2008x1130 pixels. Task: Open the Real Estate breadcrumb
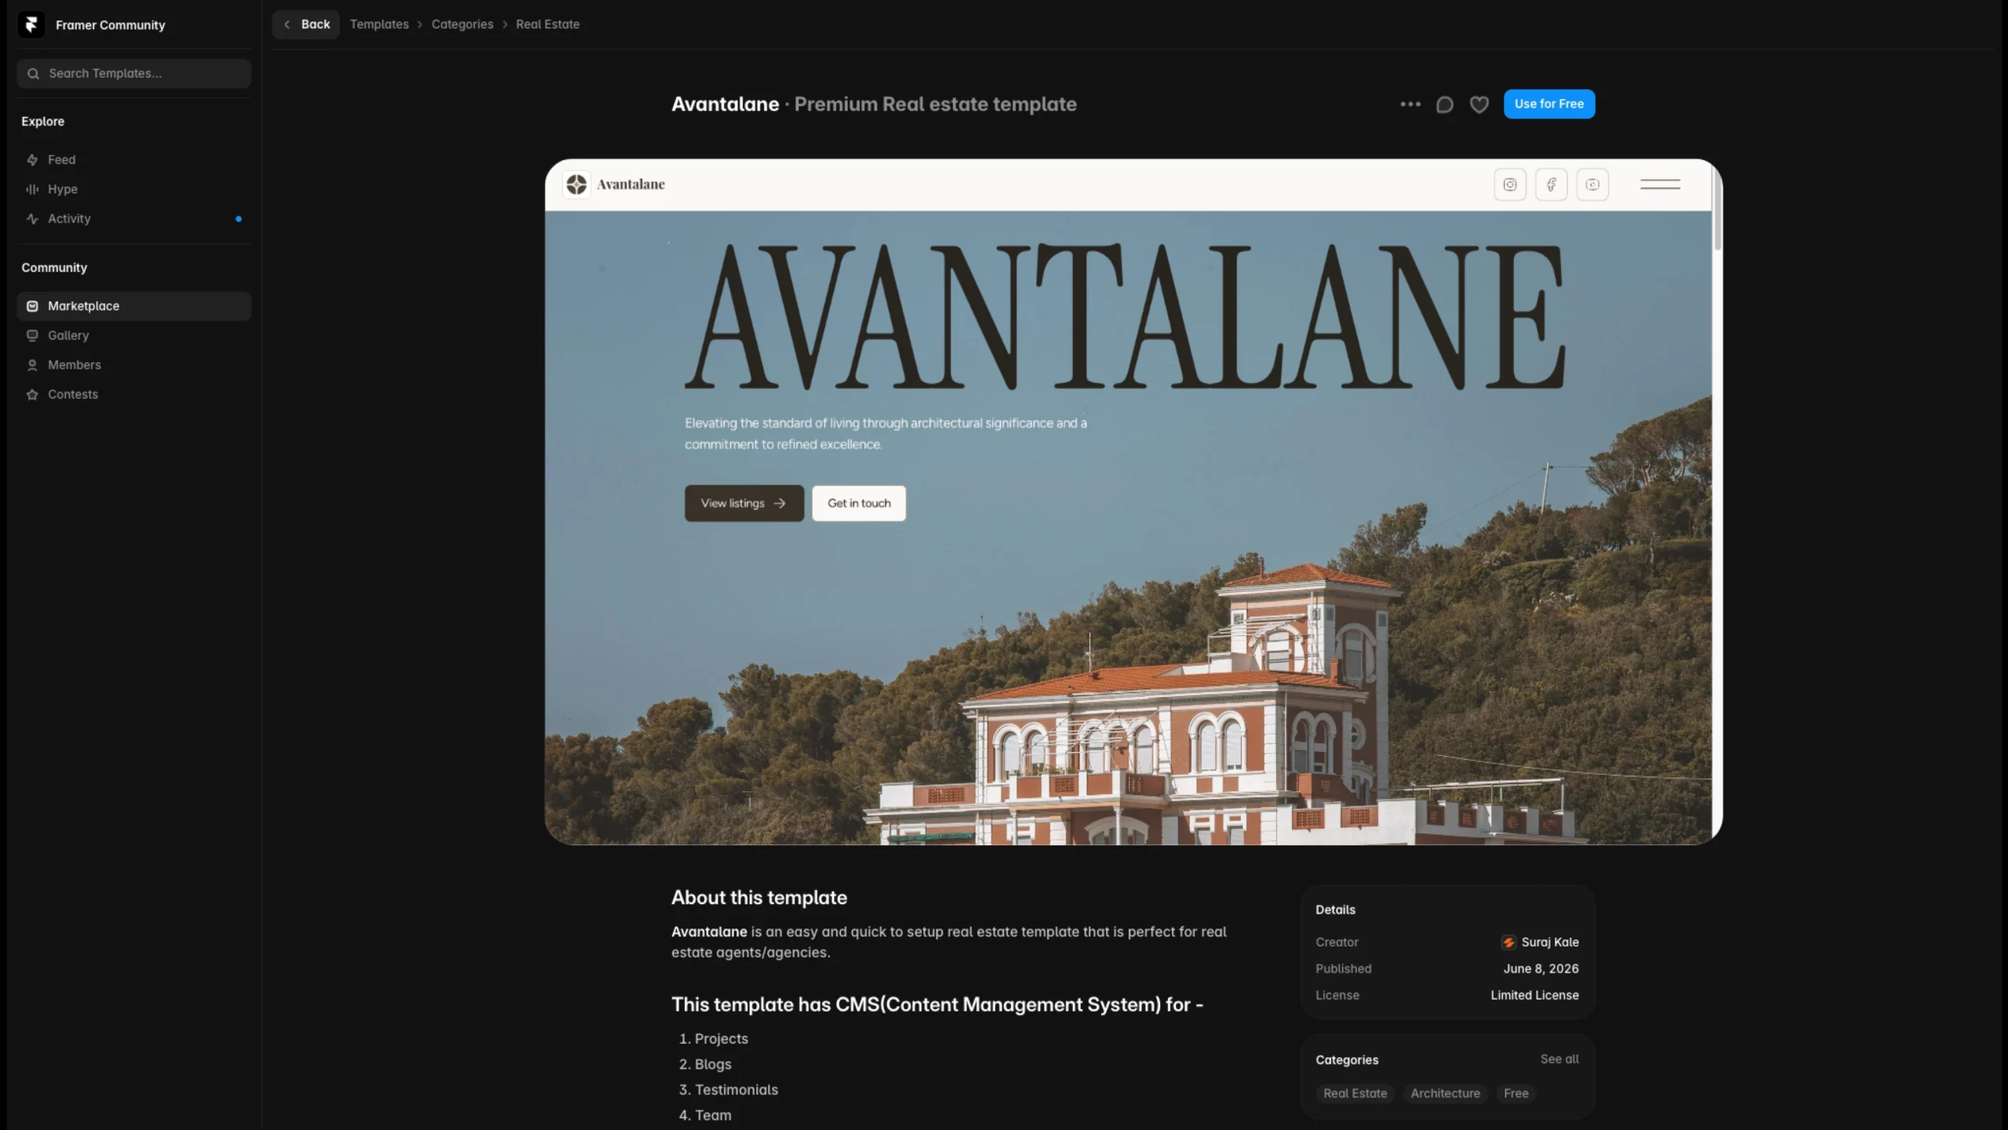[x=547, y=24]
